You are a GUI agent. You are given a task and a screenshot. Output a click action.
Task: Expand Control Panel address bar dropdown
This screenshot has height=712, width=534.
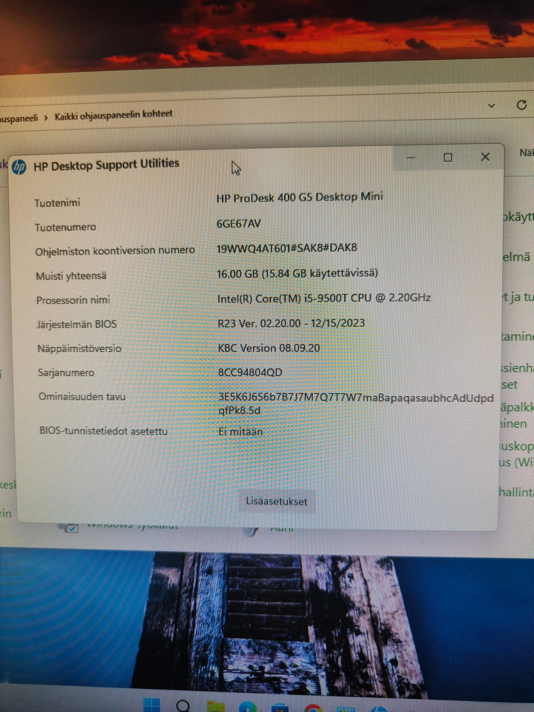491,105
